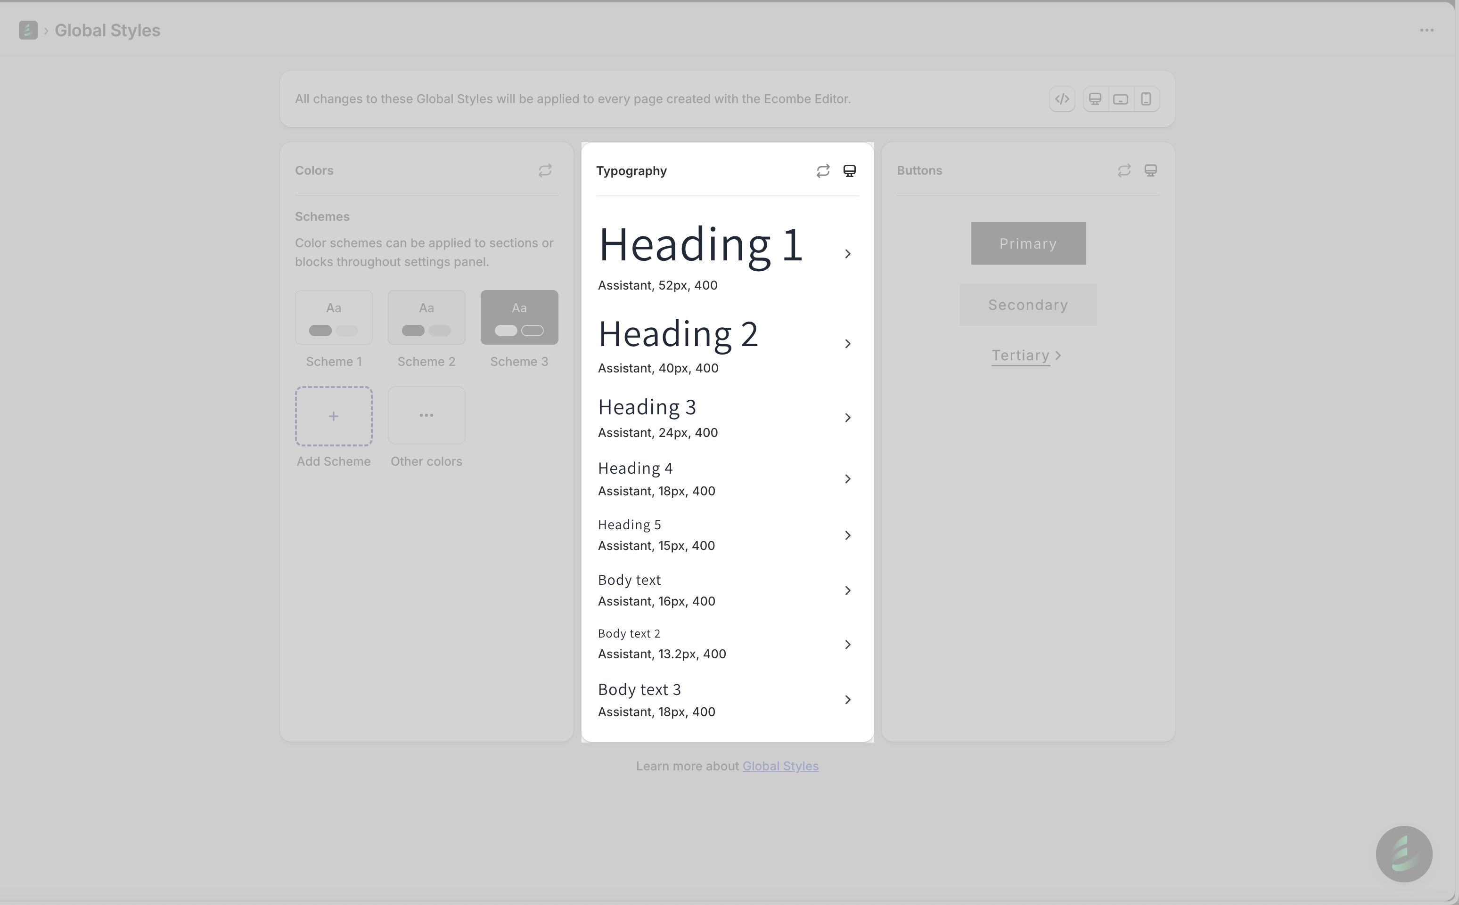
Task: Click the code view icon
Action: coord(1062,99)
